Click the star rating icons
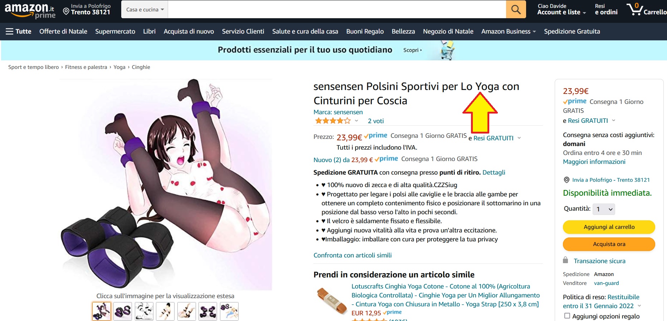Screen dimensions: 667x321 click(333, 121)
